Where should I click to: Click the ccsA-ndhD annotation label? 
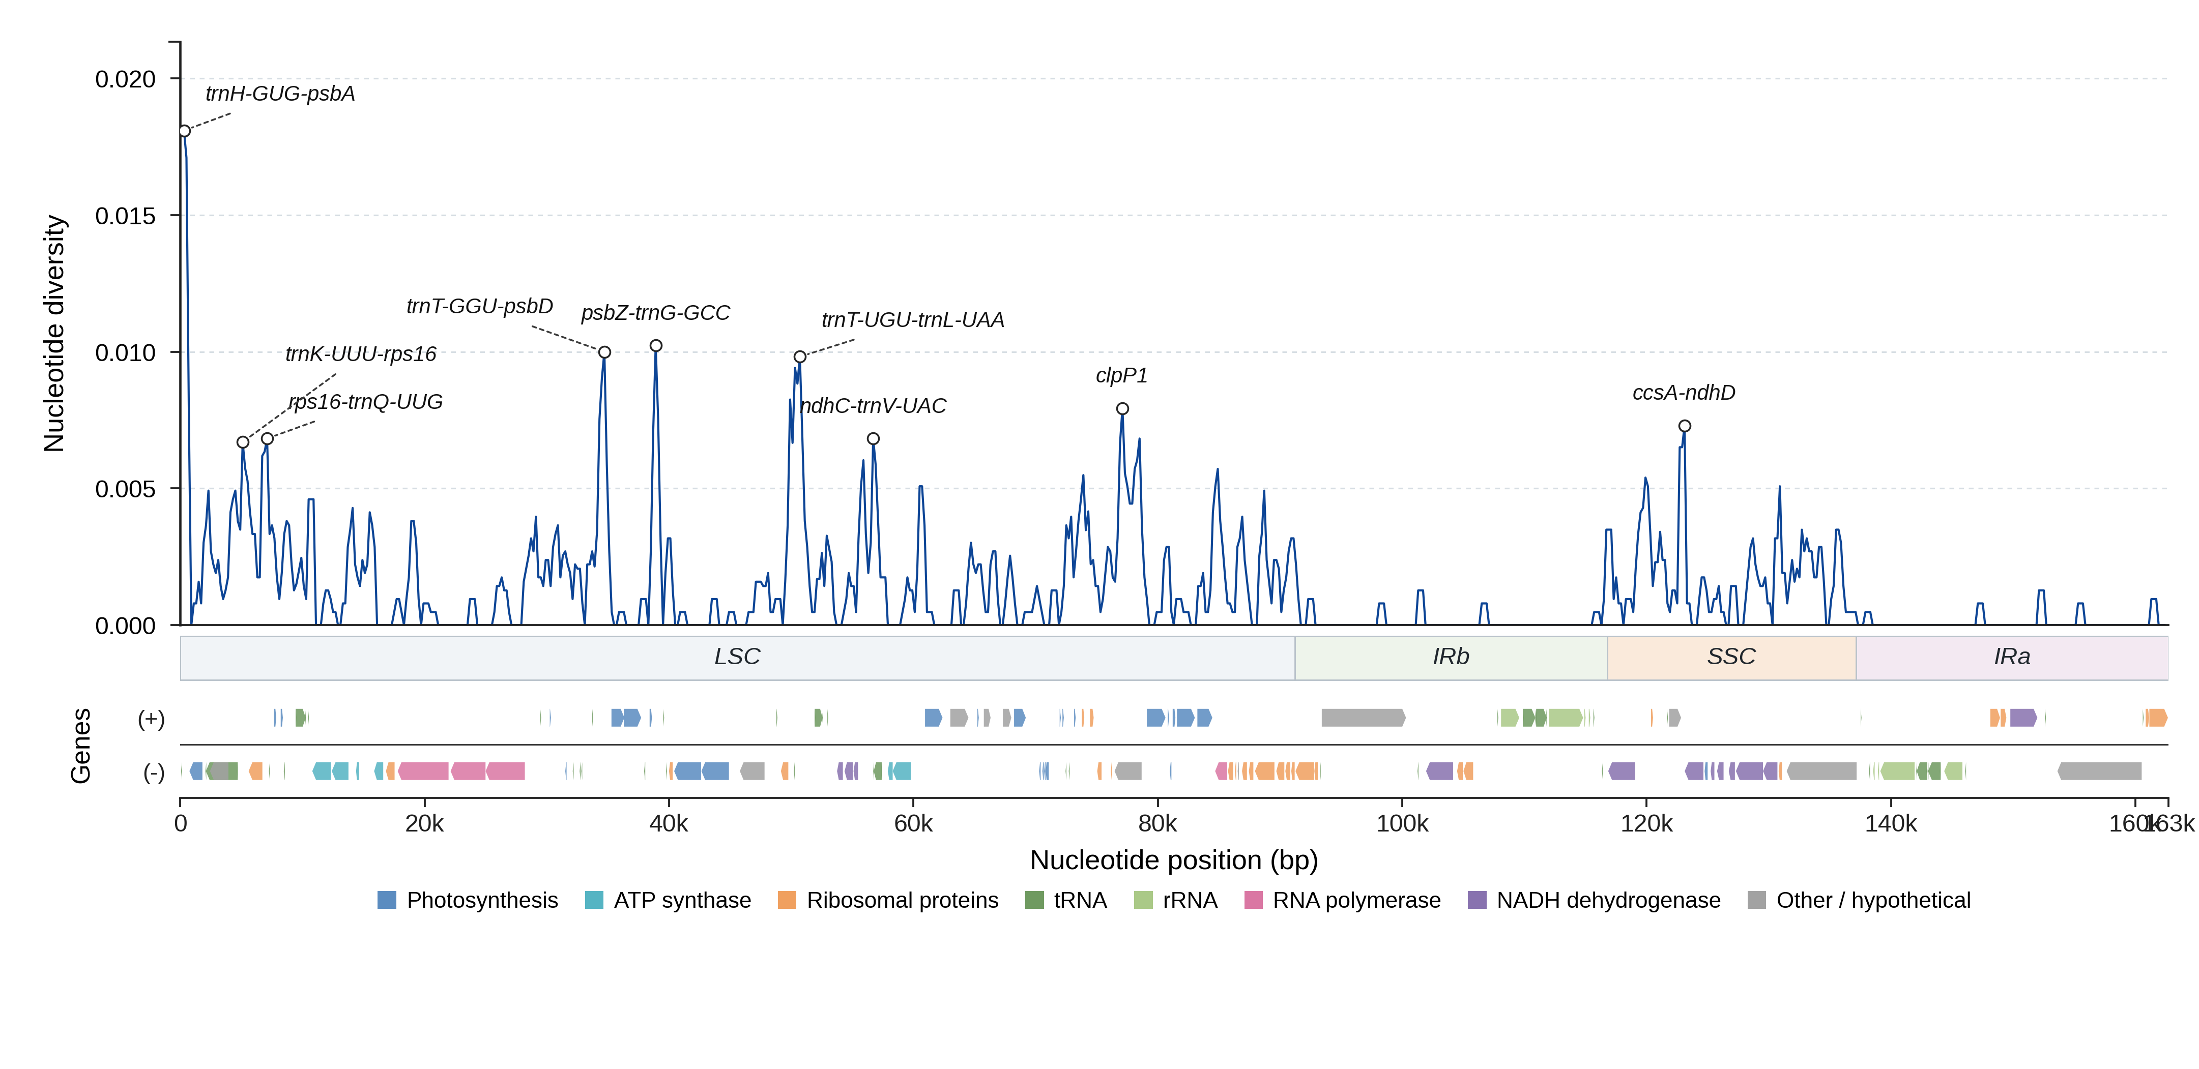pyautogui.click(x=1684, y=393)
